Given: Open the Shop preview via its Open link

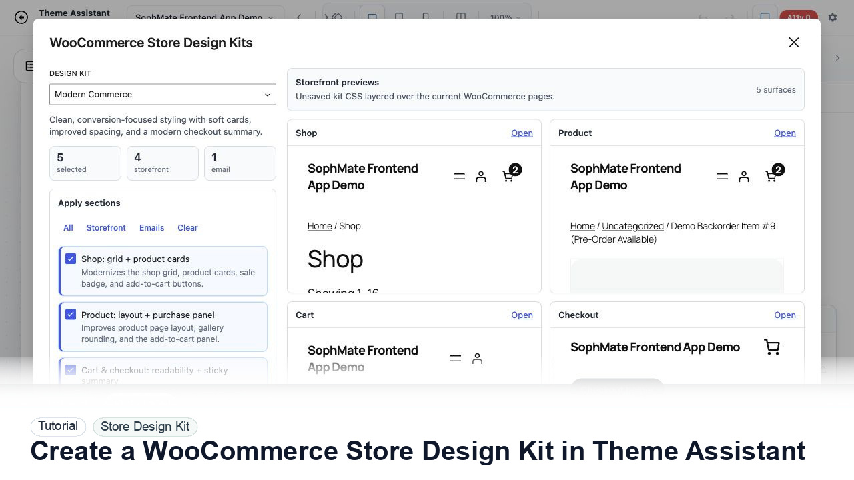Looking at the screenshot, I should [x=522, y=133].
